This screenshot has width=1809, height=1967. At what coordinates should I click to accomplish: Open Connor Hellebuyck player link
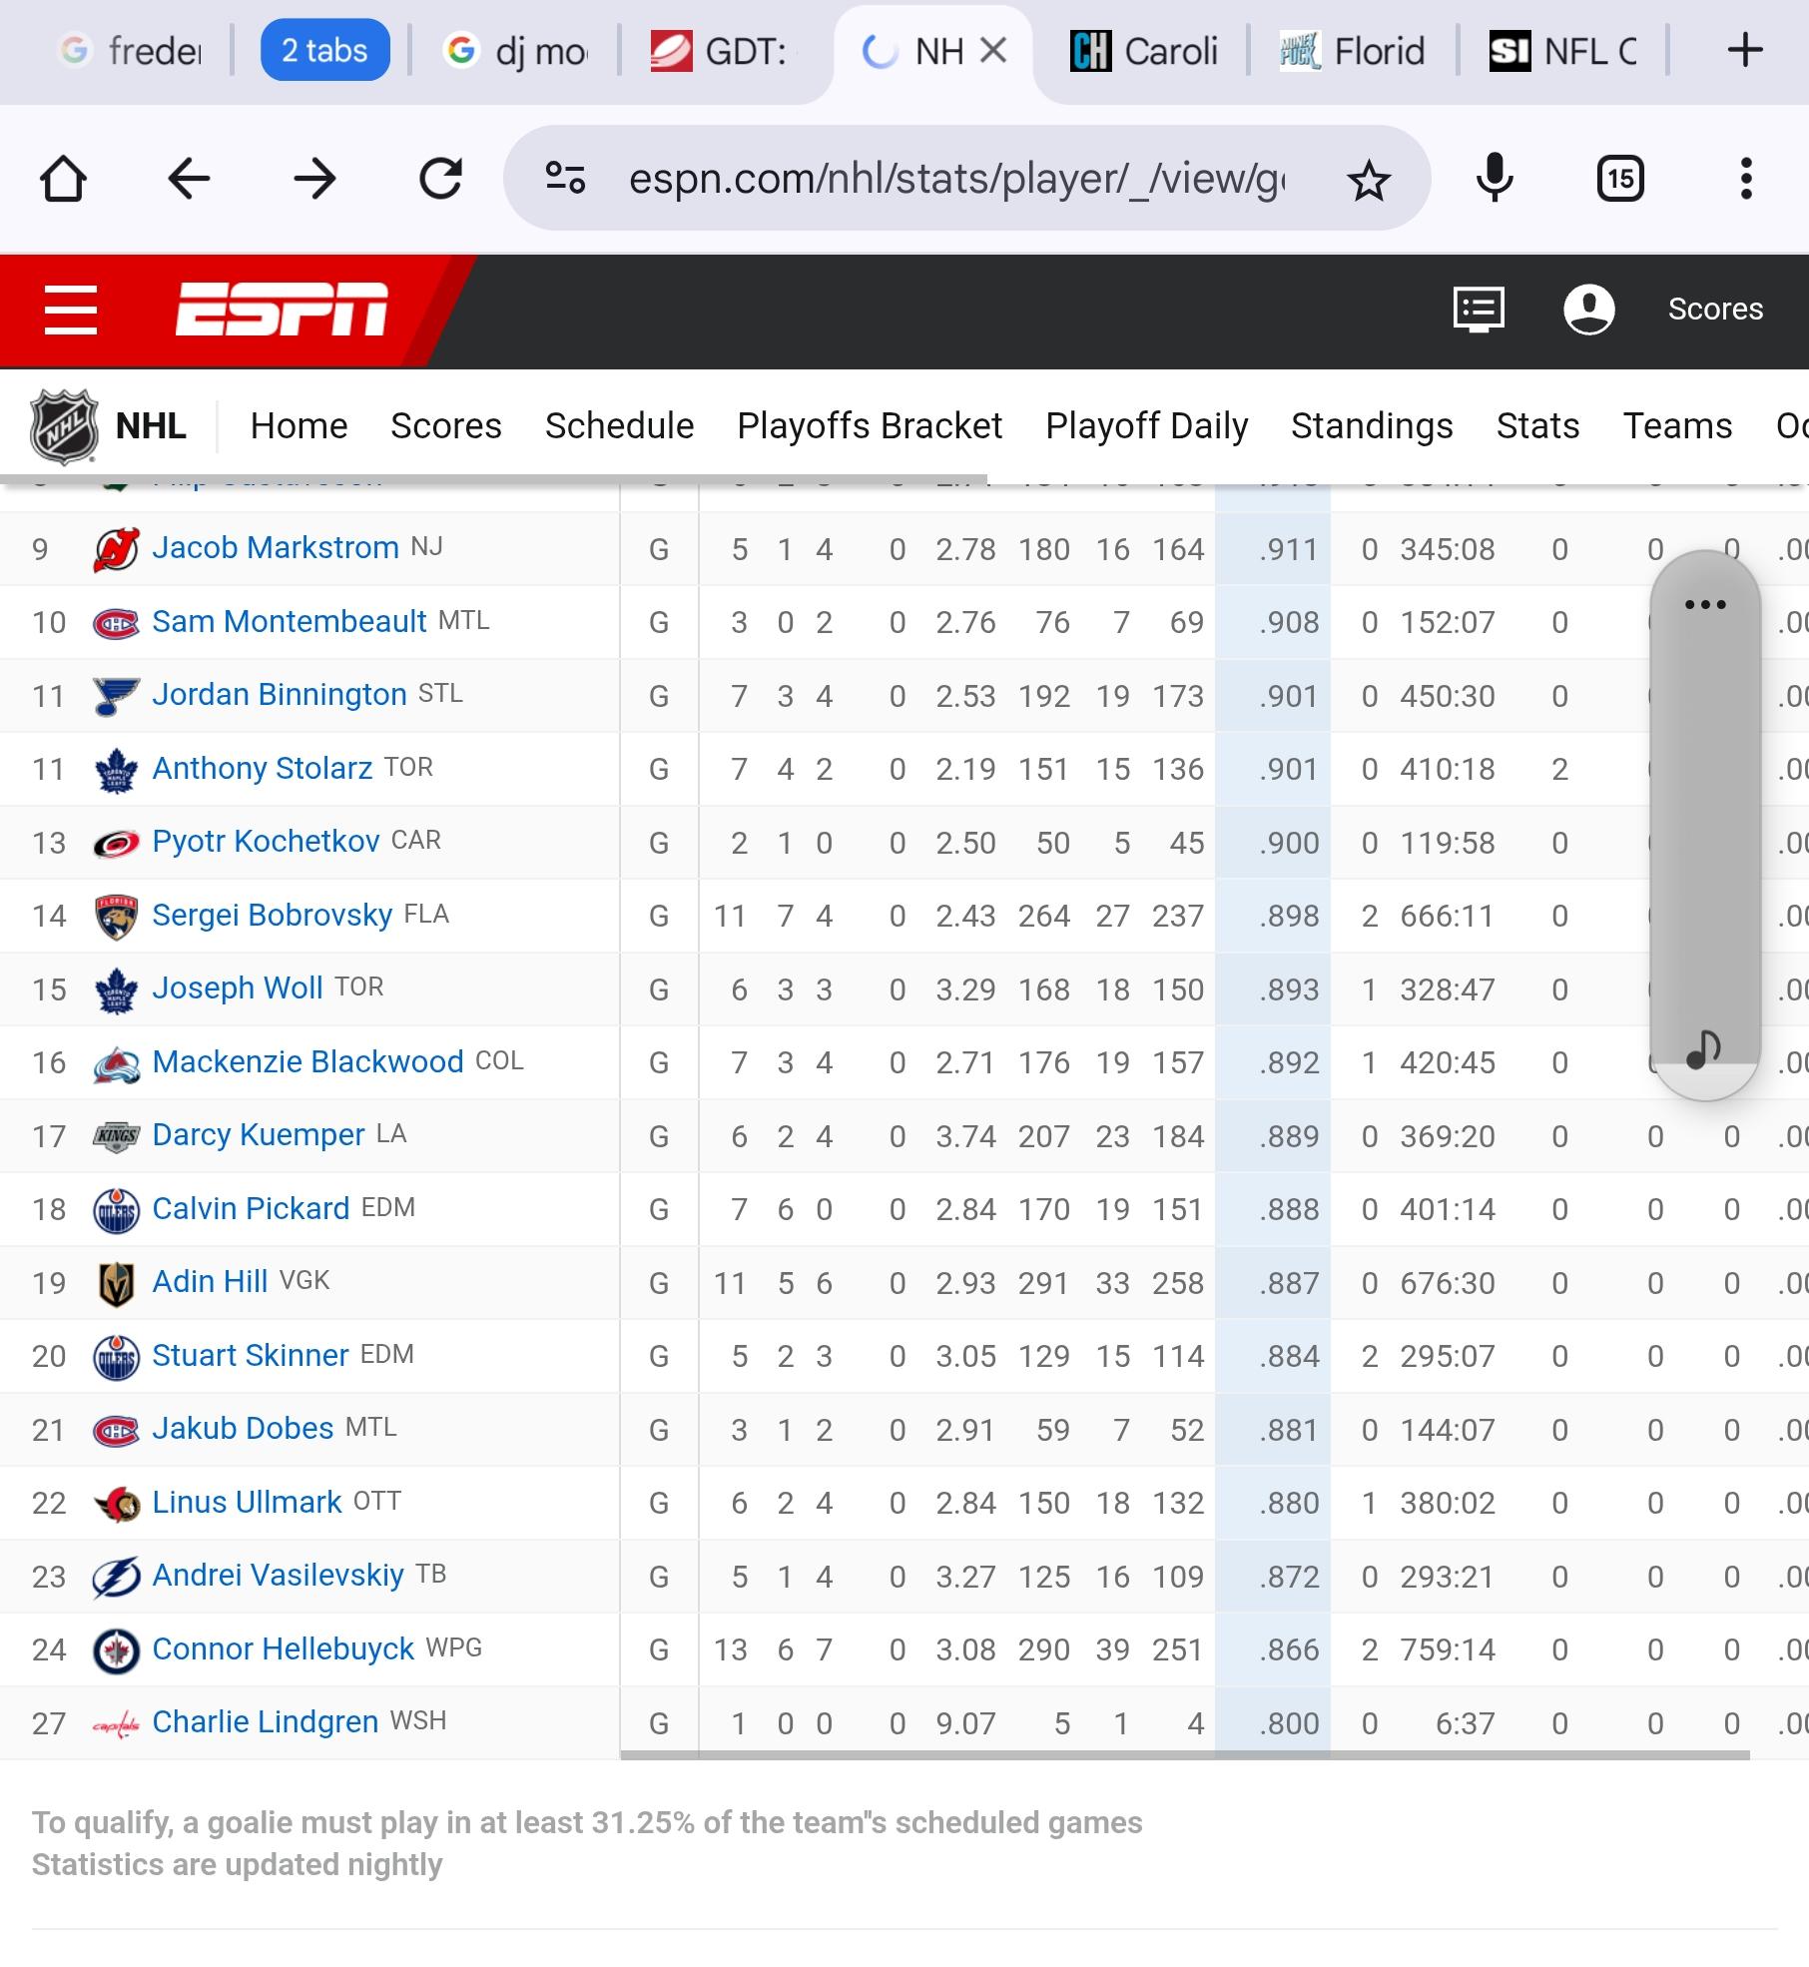tap(283, 1648)
